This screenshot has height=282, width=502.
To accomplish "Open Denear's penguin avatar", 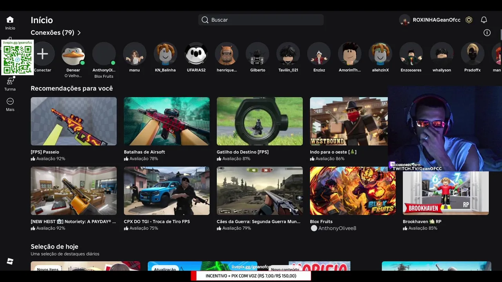I will (x=73, y=54).
